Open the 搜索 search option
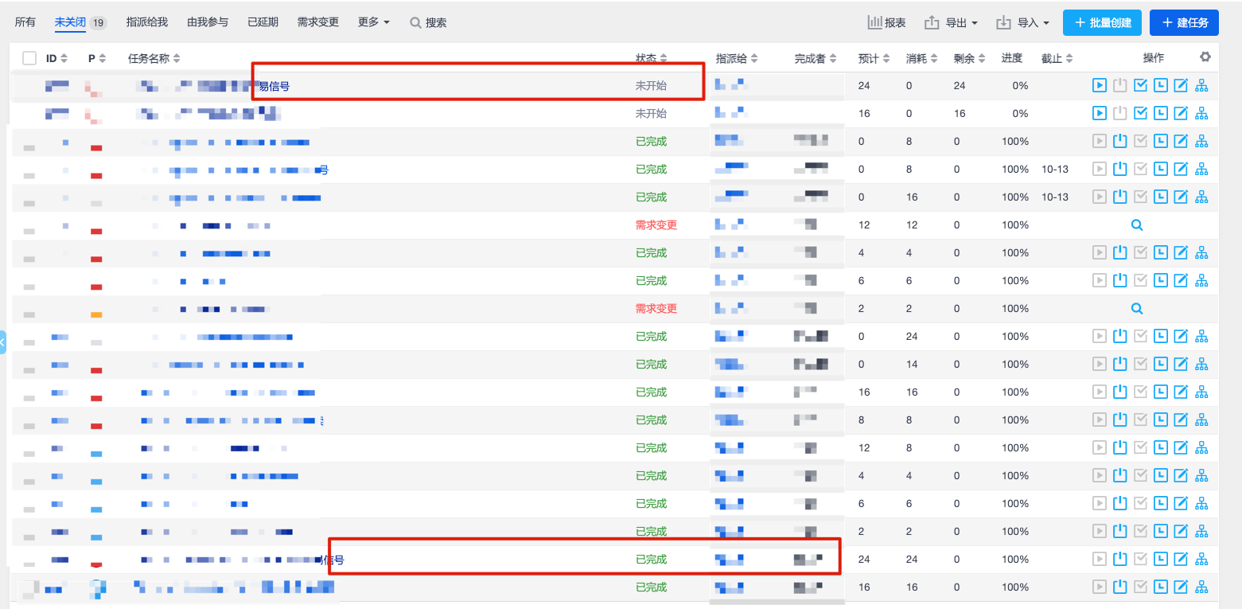 pos(428,22)
